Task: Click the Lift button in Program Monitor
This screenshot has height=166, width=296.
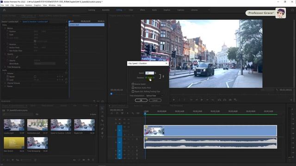Action: [219, 100]
